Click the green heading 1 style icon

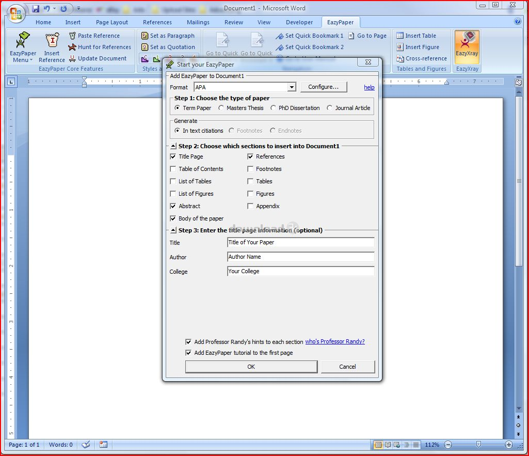(156, 59)
